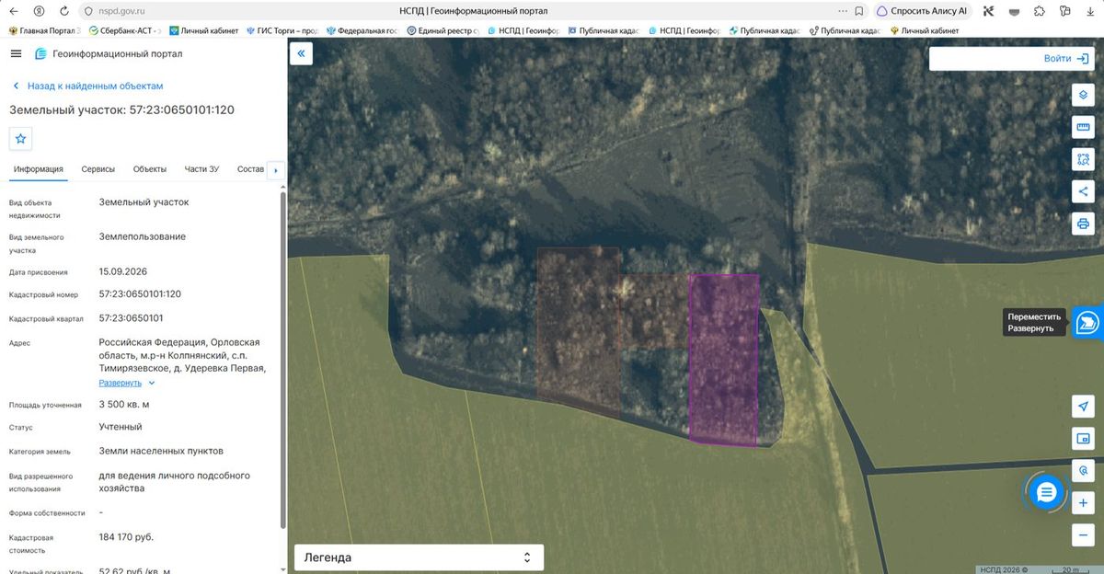1104x574 pixels.
Task: Open the browser extensions puzzle icon
Action: [1040, 11]
